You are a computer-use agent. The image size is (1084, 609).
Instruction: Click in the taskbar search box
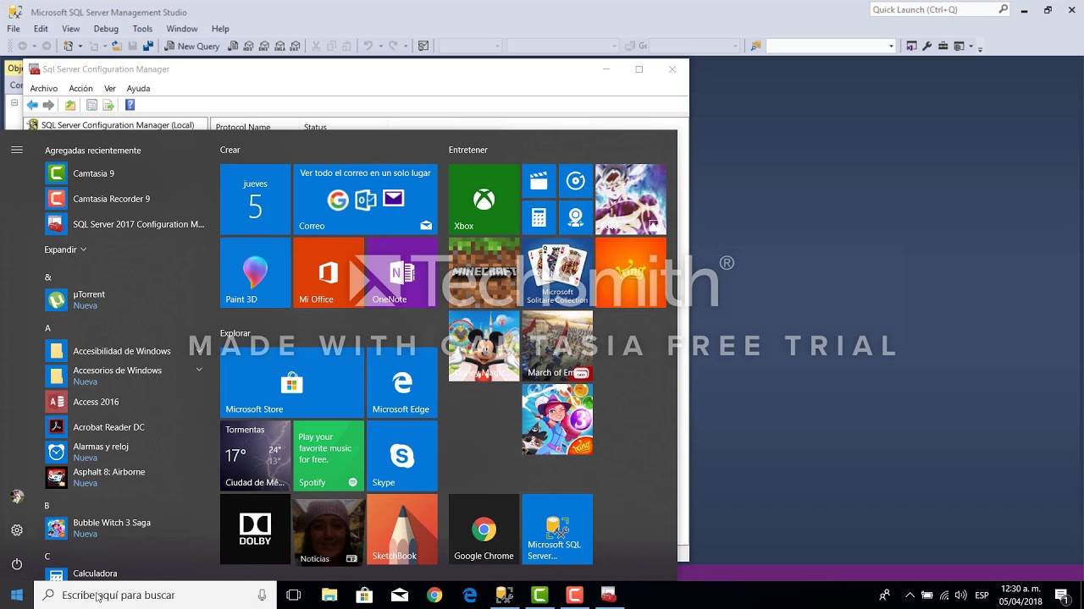pyautogui.click(x=156, y=595)
